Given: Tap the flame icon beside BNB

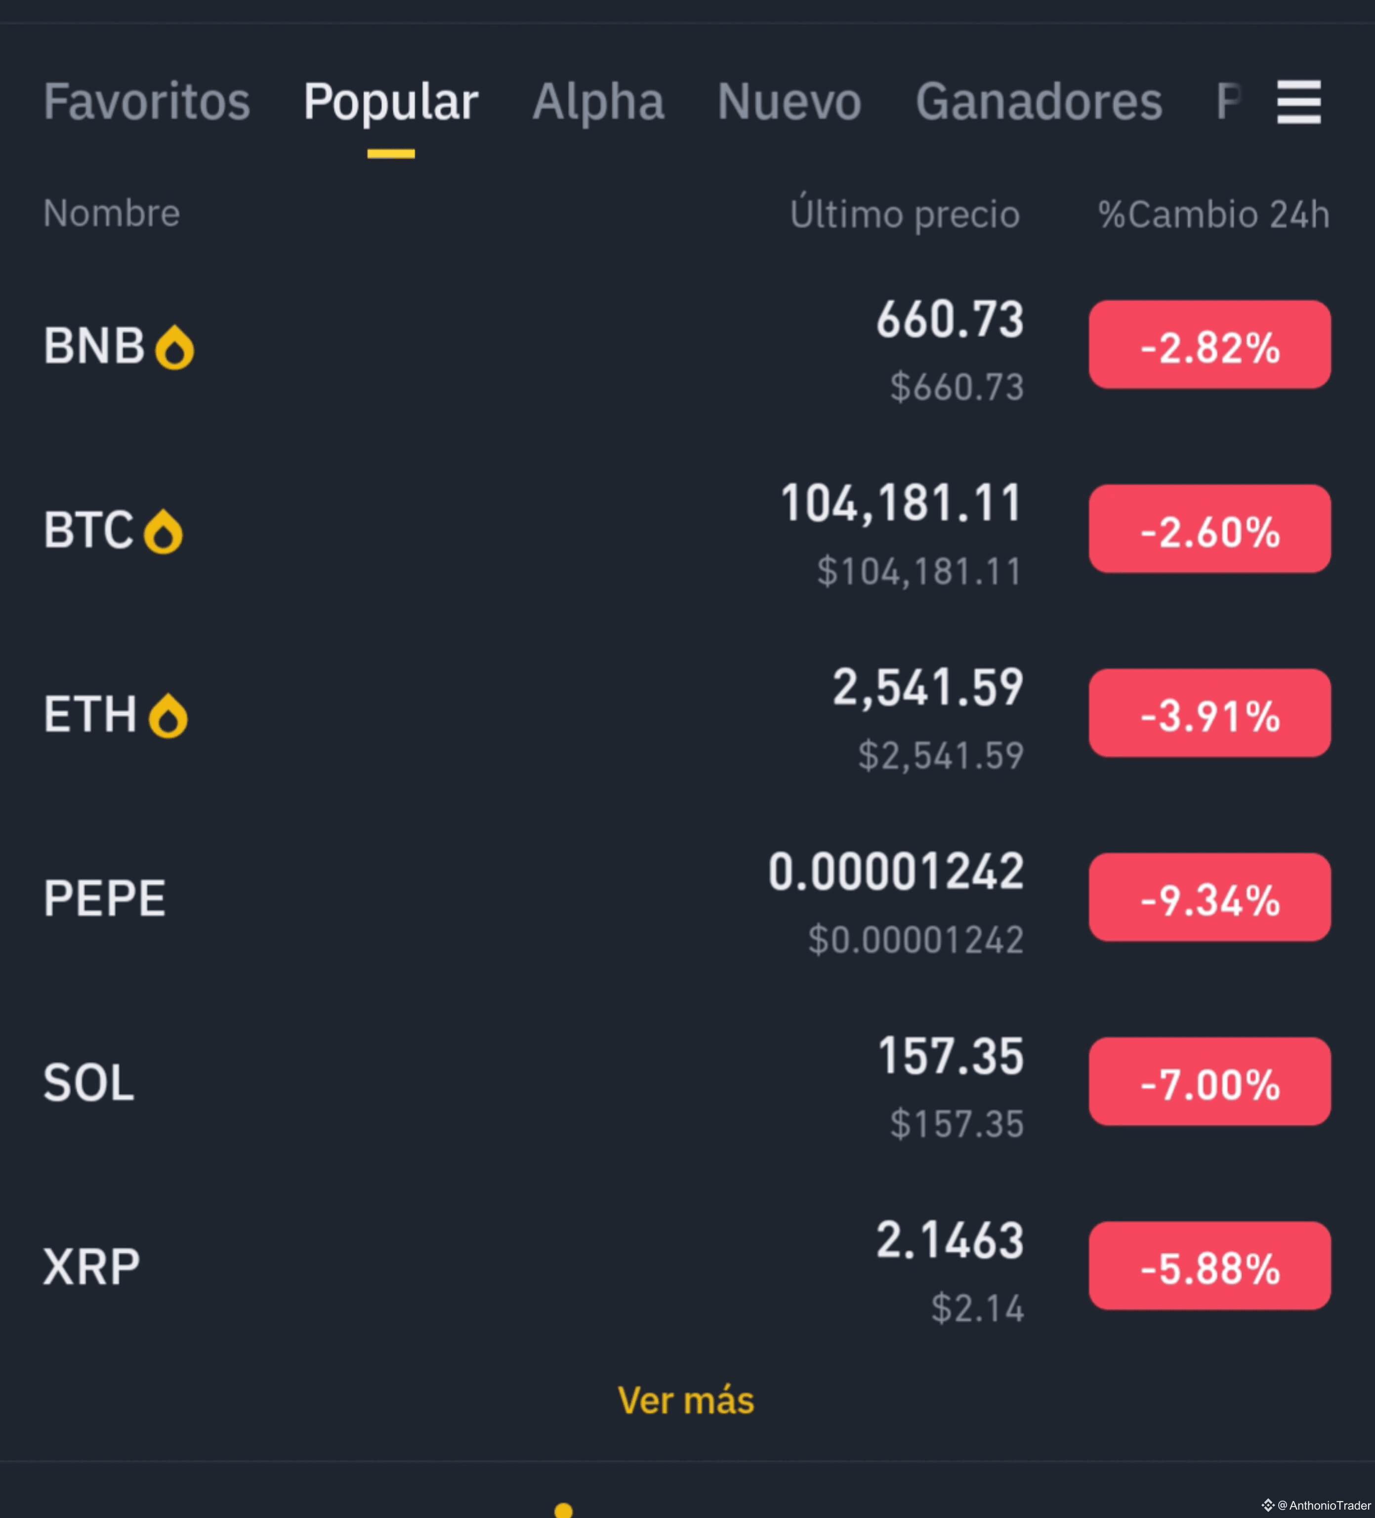Looking at the screenshot, I should [175, 347].
